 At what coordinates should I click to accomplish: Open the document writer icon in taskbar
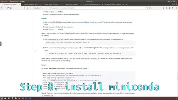[16, 98]
